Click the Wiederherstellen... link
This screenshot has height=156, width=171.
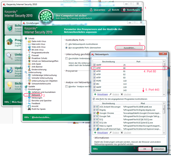[x=41, y=117]
